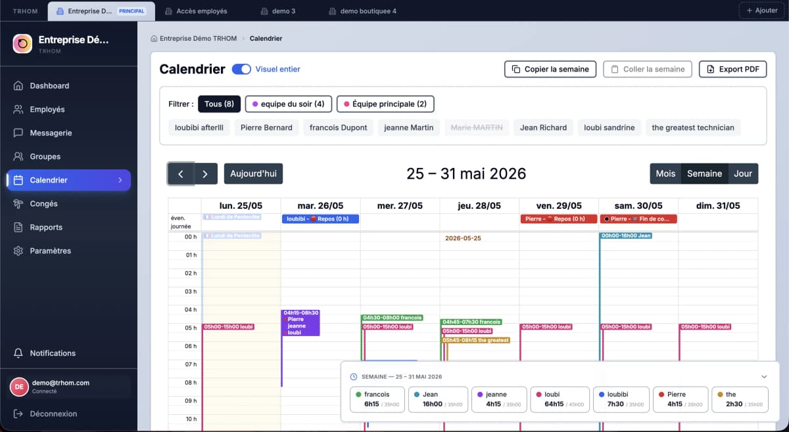Select the Tous (8) filter

[x=219, y=104]
